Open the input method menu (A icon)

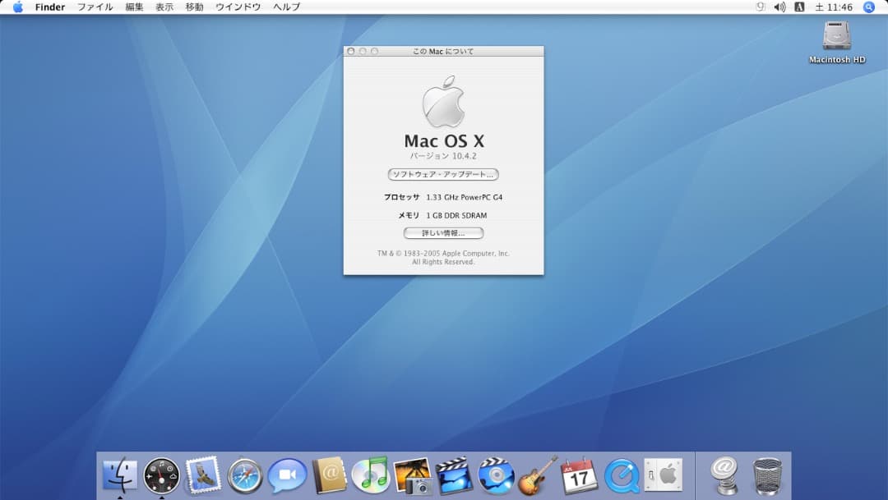[799, 7]
